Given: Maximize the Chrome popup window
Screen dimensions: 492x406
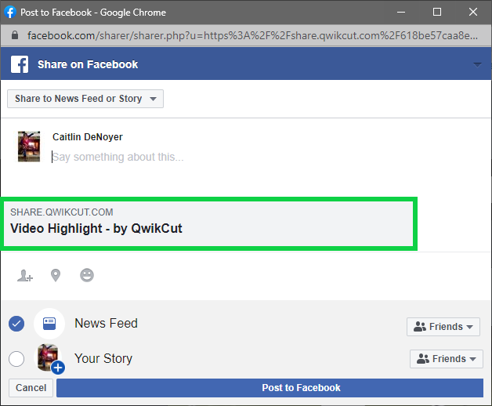Looking at the screenshot, I should pos(437,13).
